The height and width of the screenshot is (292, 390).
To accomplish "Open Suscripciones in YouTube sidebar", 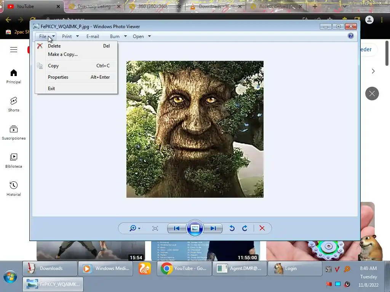I will click(x=14, y=133).
